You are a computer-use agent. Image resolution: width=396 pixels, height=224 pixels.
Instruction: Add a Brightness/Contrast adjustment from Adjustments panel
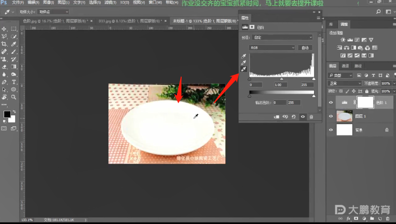pos(343,39)
